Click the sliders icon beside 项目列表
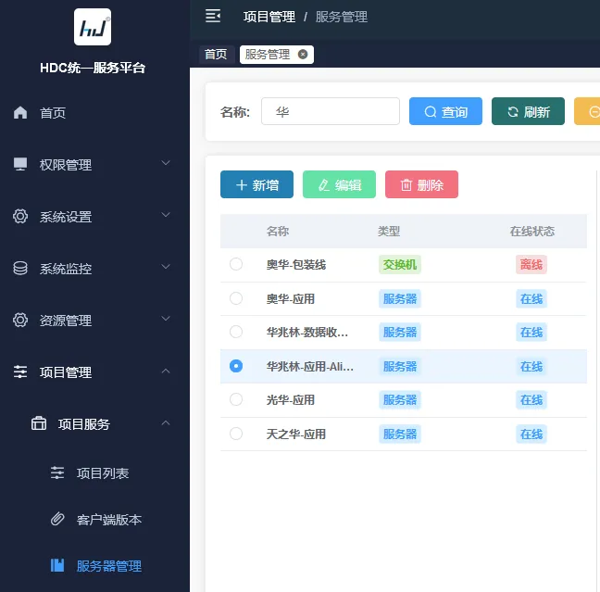600x592 pixels. click(x=57, y=472)
